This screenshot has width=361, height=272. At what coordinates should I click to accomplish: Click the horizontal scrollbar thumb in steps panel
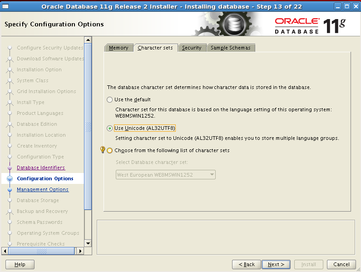[x=41, y=251]
